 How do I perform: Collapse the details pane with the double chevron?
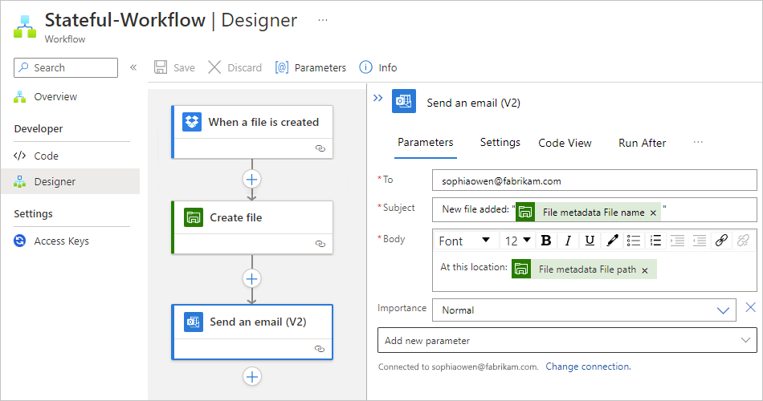pos(378,98)
